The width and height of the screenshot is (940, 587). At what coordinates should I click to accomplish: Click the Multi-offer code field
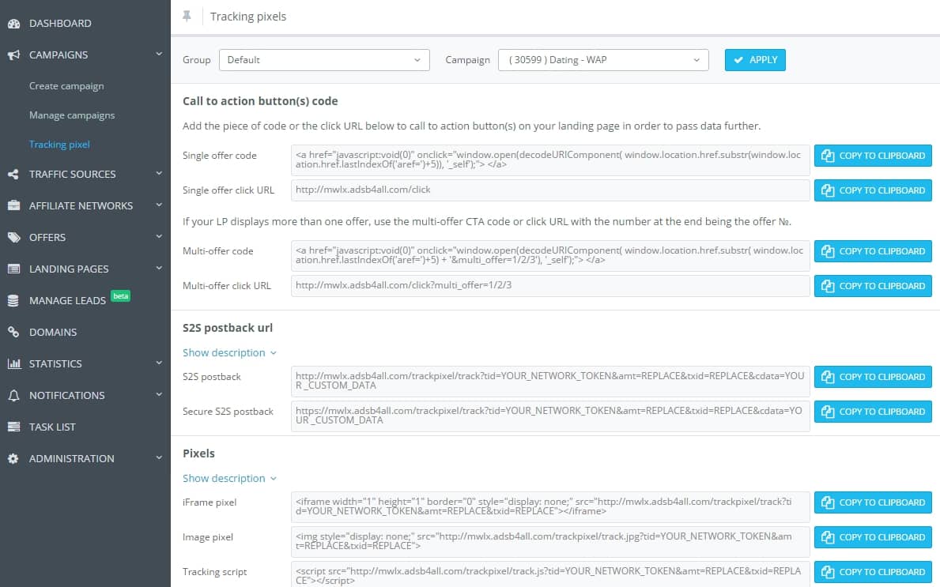[x=550, y=256]
